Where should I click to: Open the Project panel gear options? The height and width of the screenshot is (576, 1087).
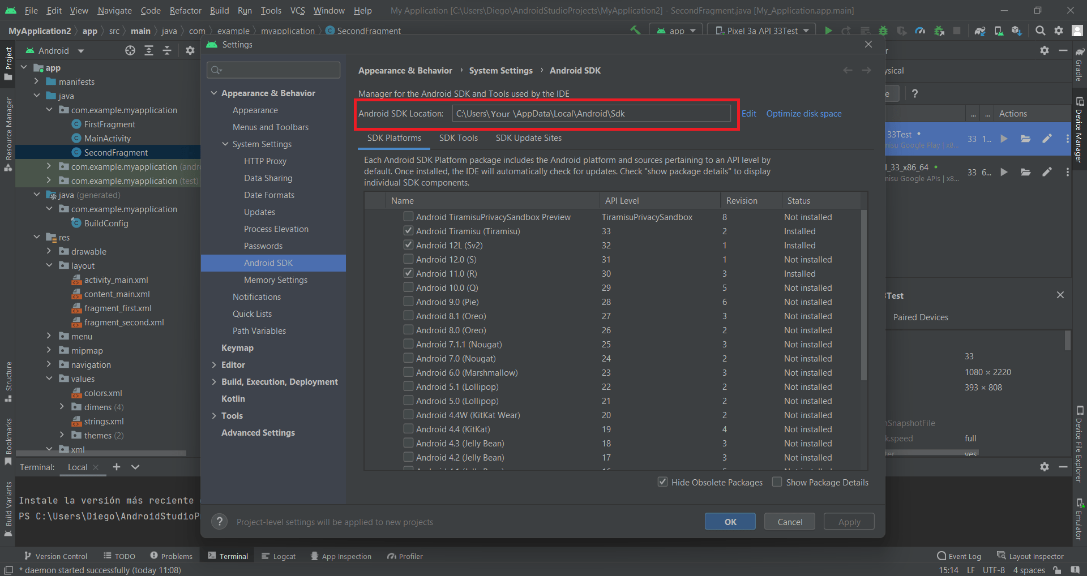click(190, 50)
